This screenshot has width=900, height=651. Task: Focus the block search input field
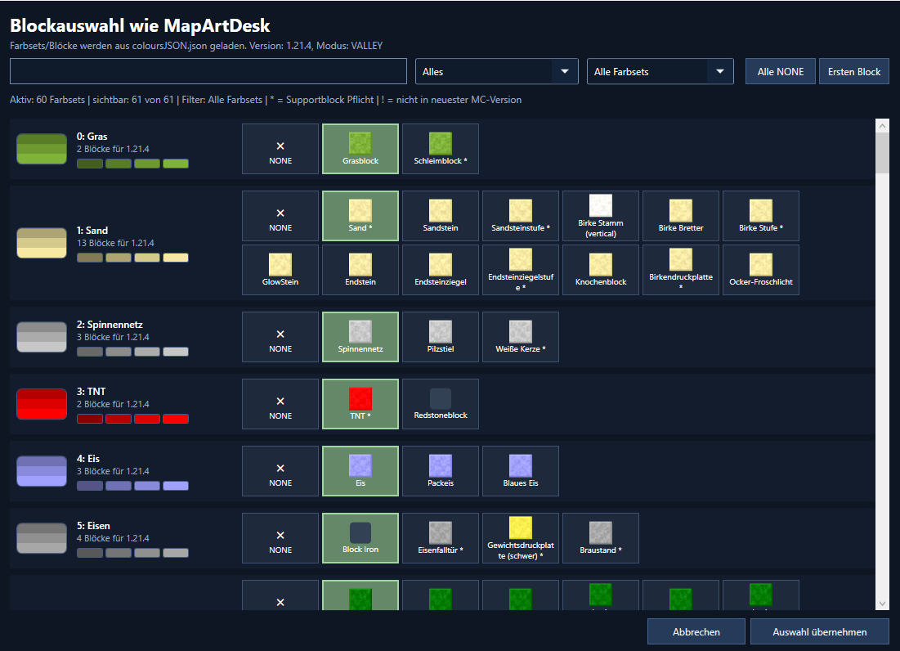pos(208,72)
